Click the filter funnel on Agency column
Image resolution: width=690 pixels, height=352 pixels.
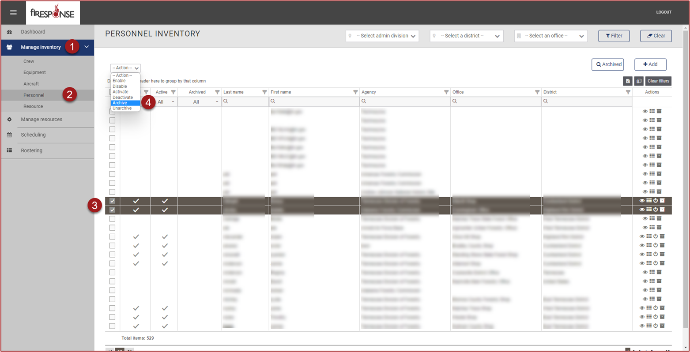[x=446, y=92]
